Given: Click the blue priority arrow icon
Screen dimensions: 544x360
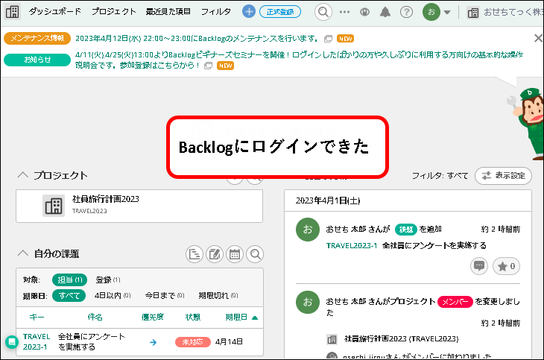Looking at the screenshot, I should (x=153, y=342).
